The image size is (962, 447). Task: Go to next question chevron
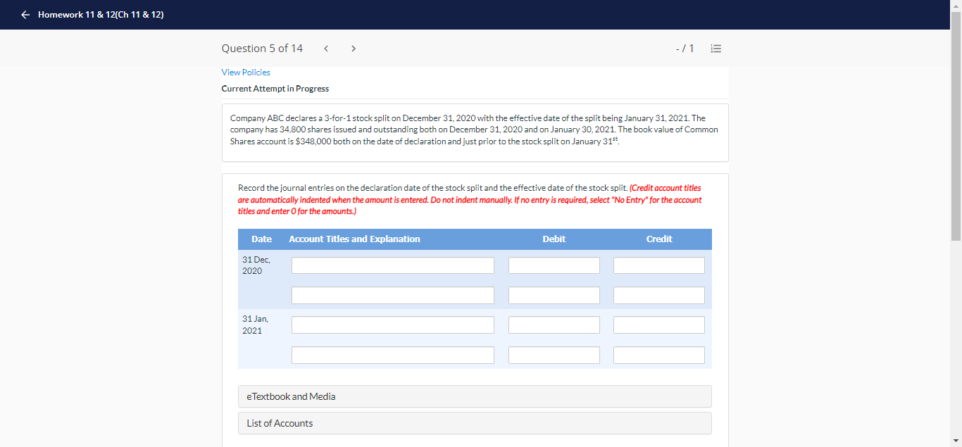coord(353,49)
